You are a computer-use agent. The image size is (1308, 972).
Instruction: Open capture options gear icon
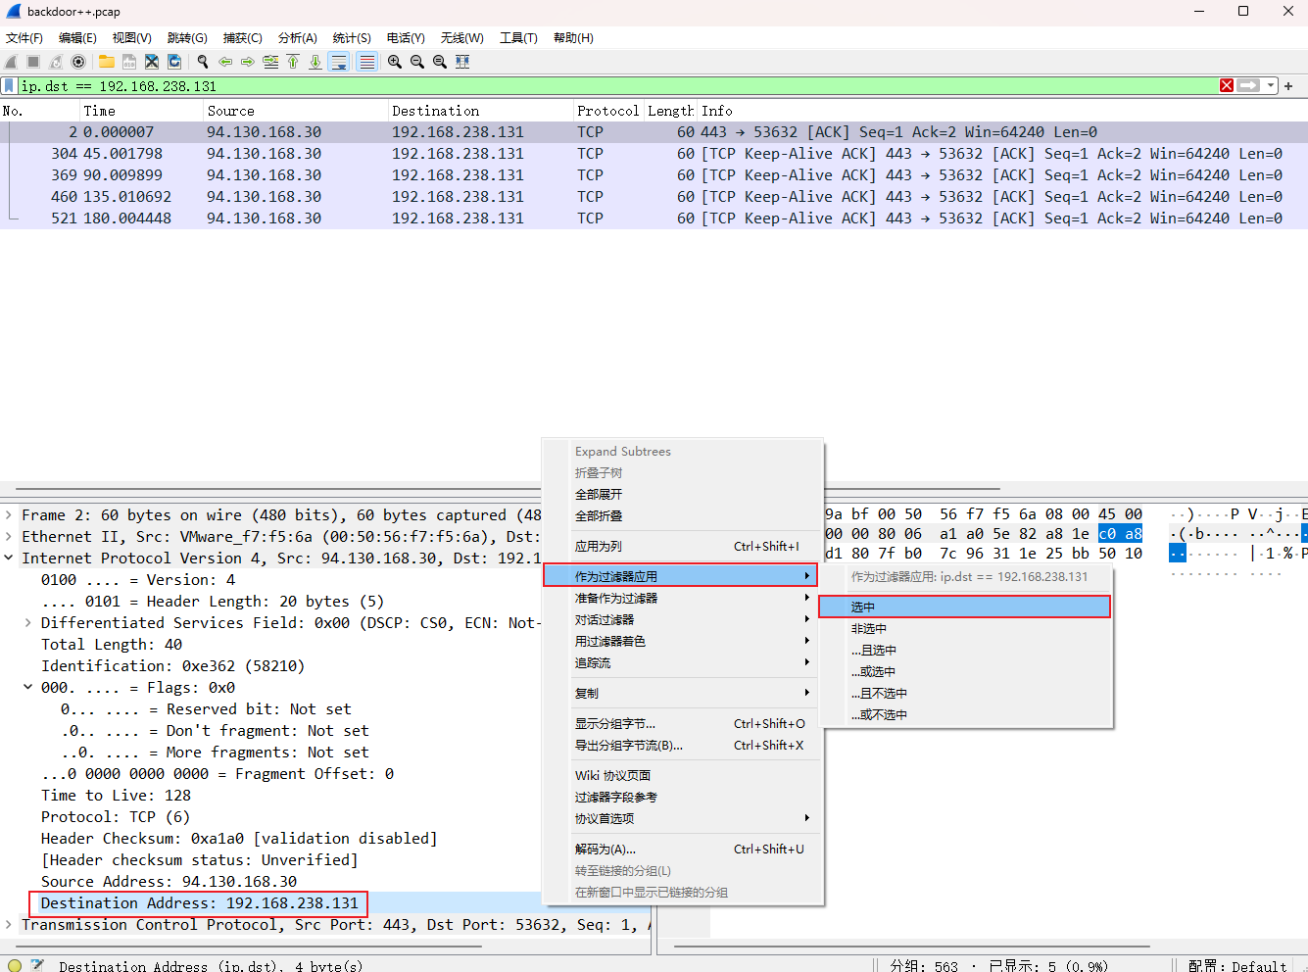point(78,61)
